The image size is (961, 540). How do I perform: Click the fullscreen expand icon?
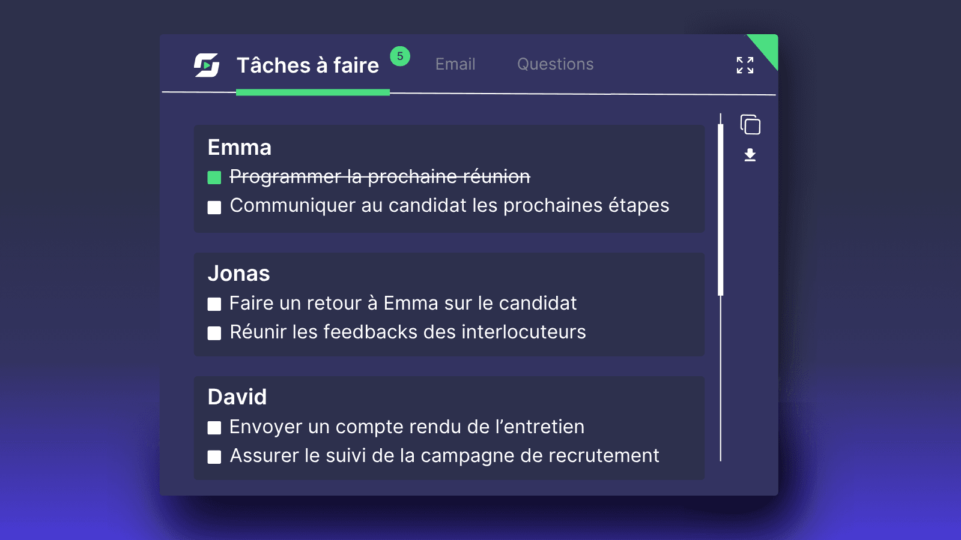pos(745,65)
